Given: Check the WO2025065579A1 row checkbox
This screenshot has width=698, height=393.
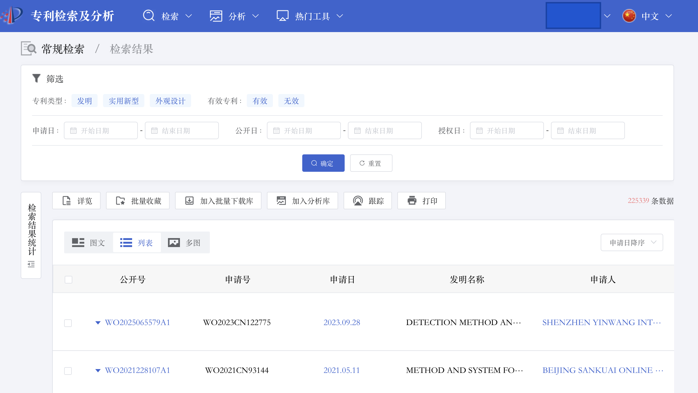Looking at the screenshot, I should click(68, 323).
